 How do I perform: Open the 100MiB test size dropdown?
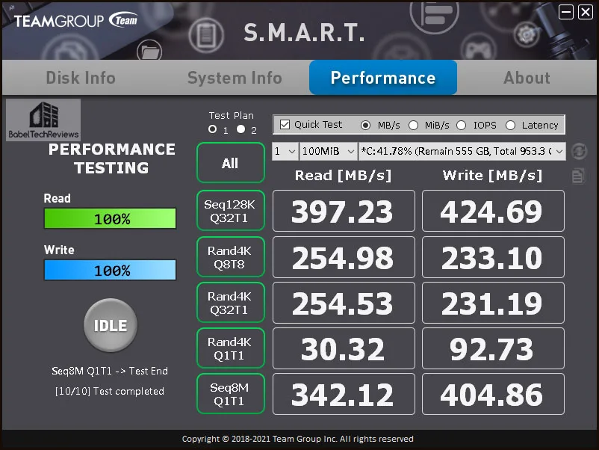(329, 152)
